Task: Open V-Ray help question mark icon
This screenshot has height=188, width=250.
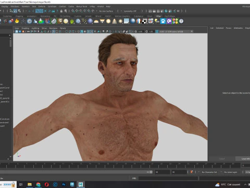Action: (x=181, y=21)
